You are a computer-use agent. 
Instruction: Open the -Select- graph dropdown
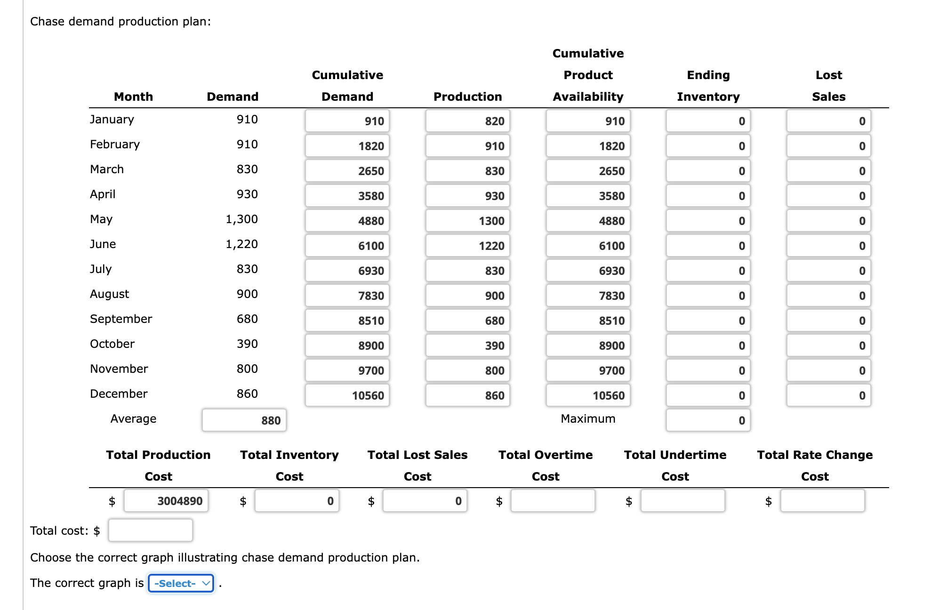(180, 583)
